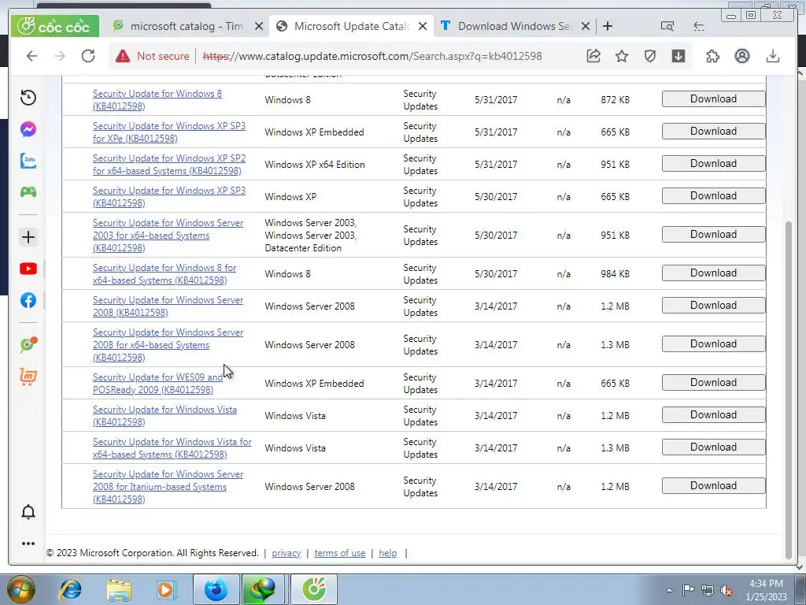Click the address bar URL field
Image resolution: width=806 pixels, height=605 pixels.
pyautogui.click(x=372, y=56)
